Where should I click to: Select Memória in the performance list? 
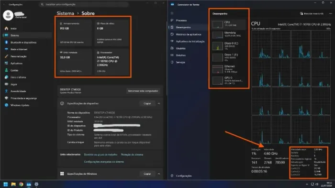[229, 34]
